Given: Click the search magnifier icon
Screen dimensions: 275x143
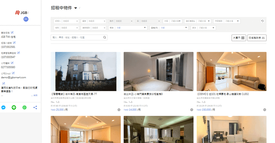Looking at the screenshot, I should tap(105, 37).
